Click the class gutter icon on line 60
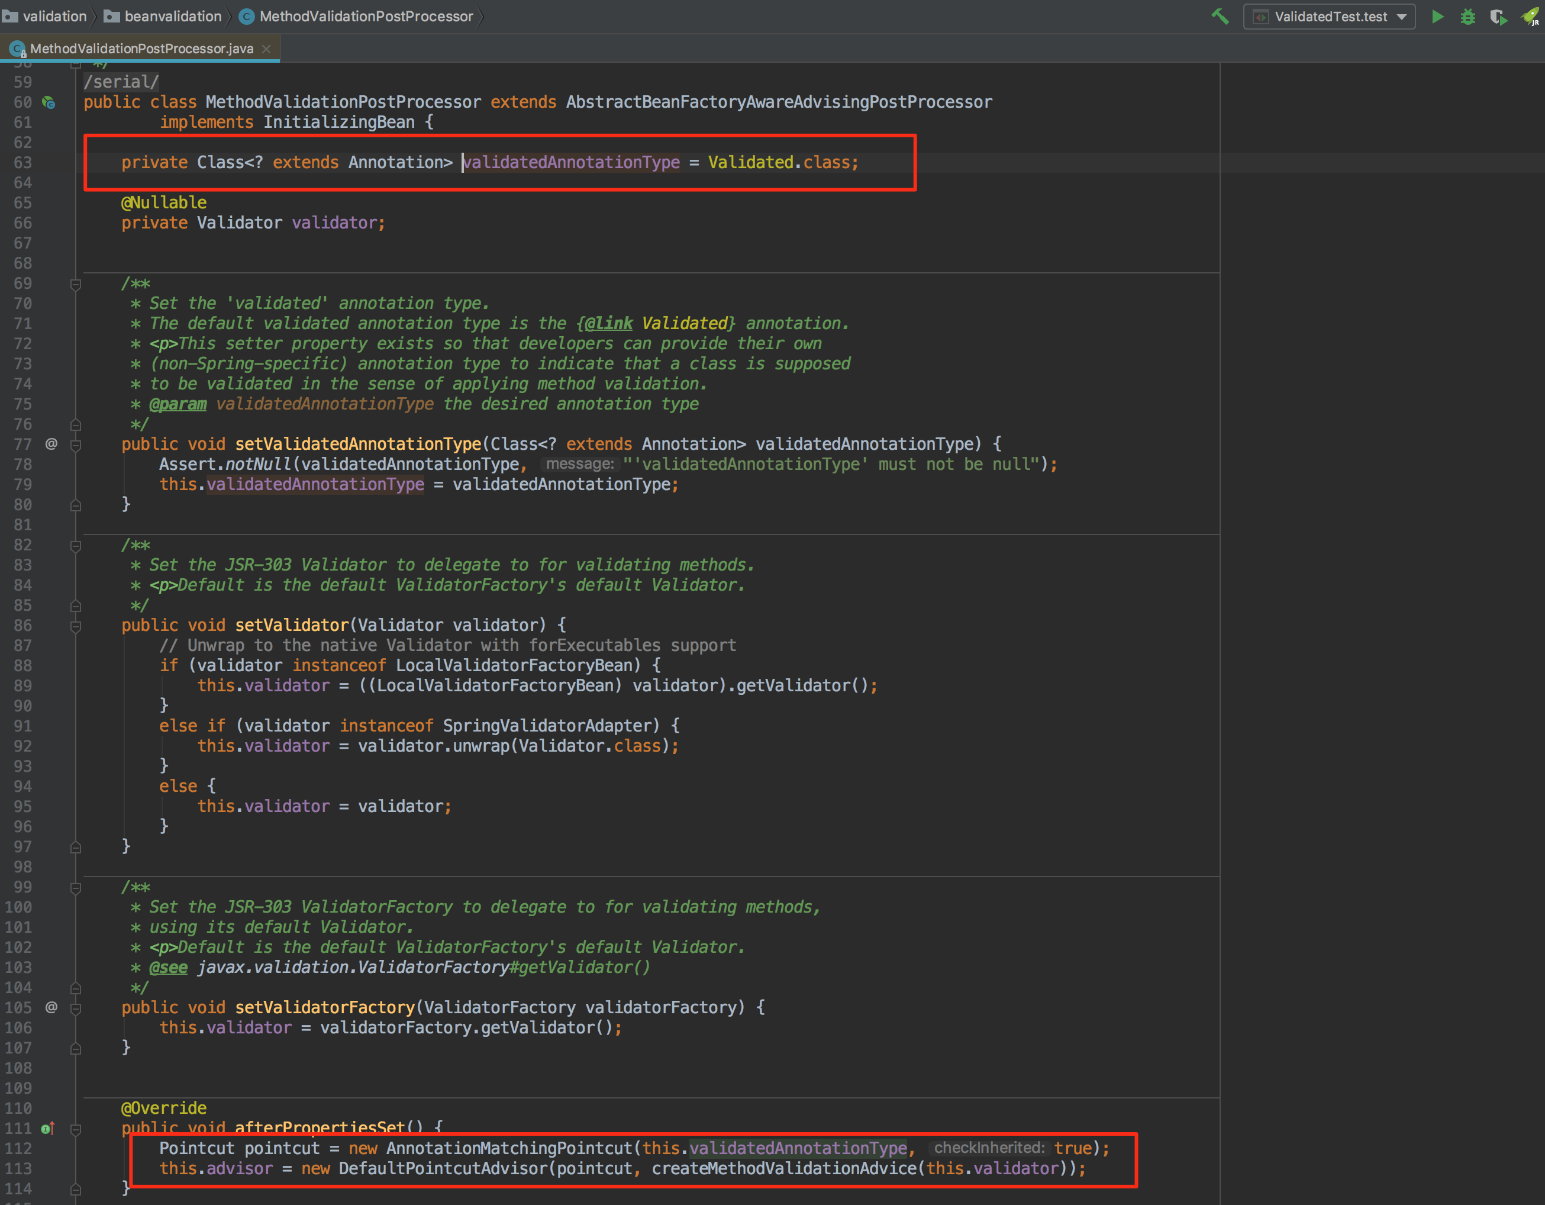 49,102
